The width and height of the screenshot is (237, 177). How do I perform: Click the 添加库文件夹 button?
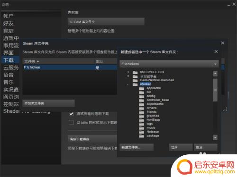coord(48,103)
